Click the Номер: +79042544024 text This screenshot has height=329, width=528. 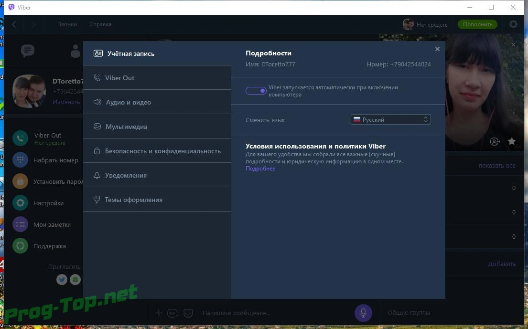tap(399, 64)
